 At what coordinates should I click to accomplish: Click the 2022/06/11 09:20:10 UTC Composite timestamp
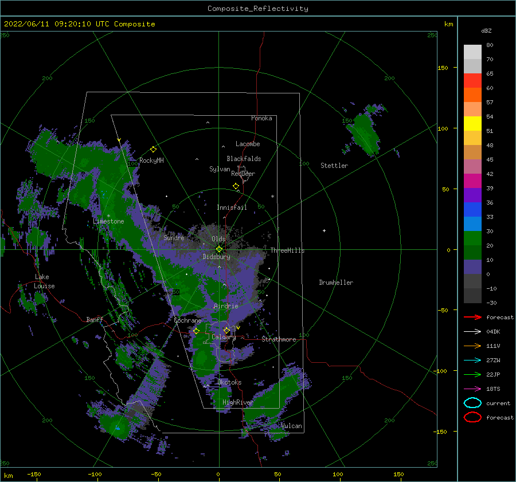point(79,24)
